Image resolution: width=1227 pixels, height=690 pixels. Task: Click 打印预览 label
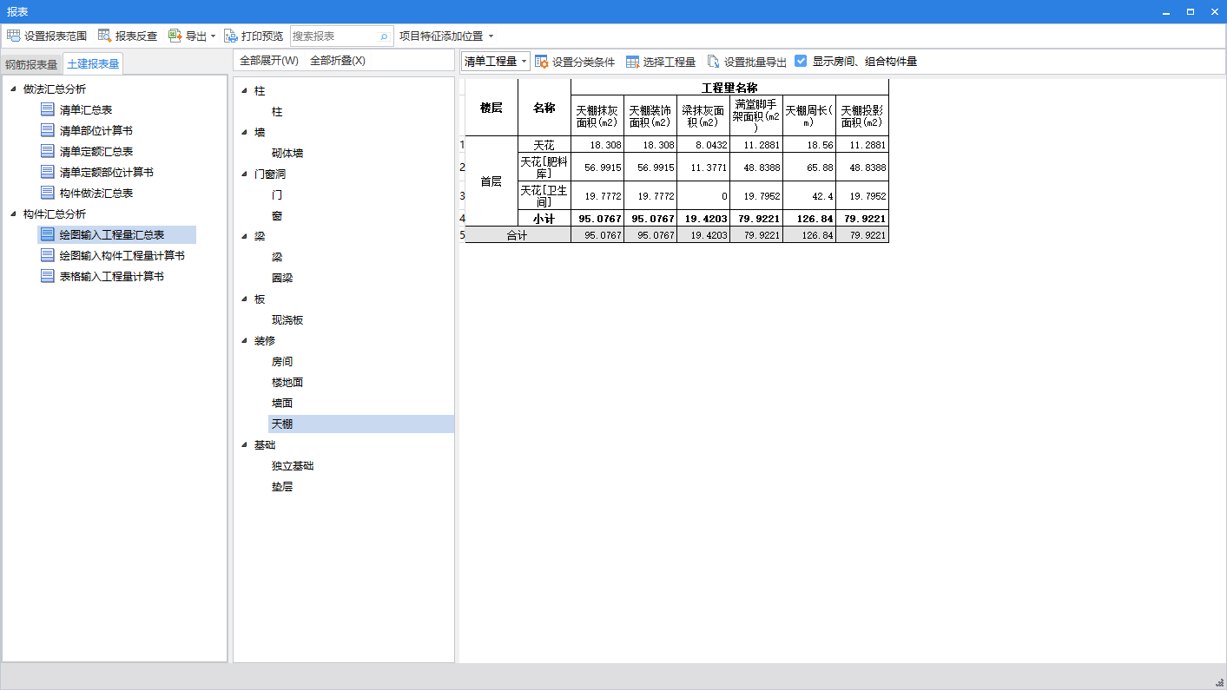262,36
